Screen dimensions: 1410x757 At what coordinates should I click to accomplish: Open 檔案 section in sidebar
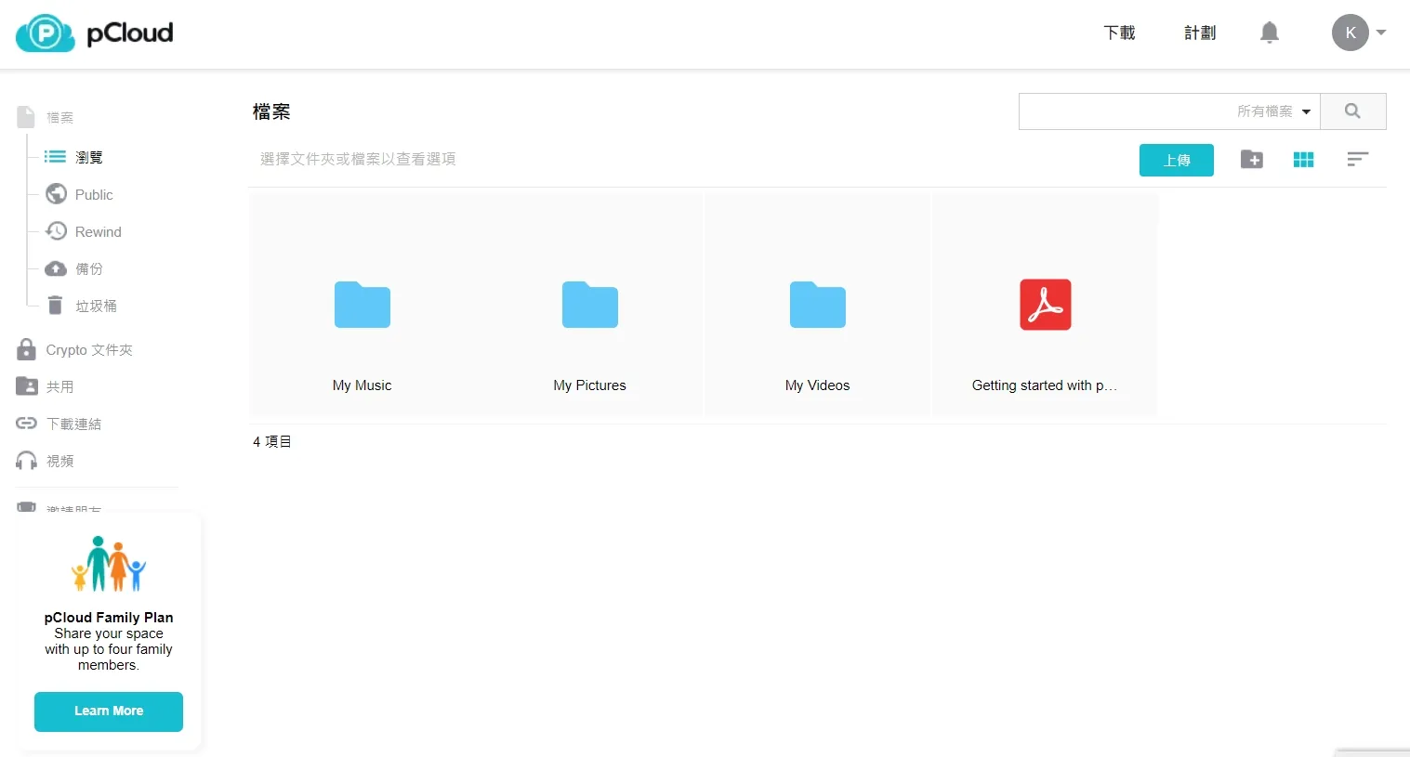point(46,117)
